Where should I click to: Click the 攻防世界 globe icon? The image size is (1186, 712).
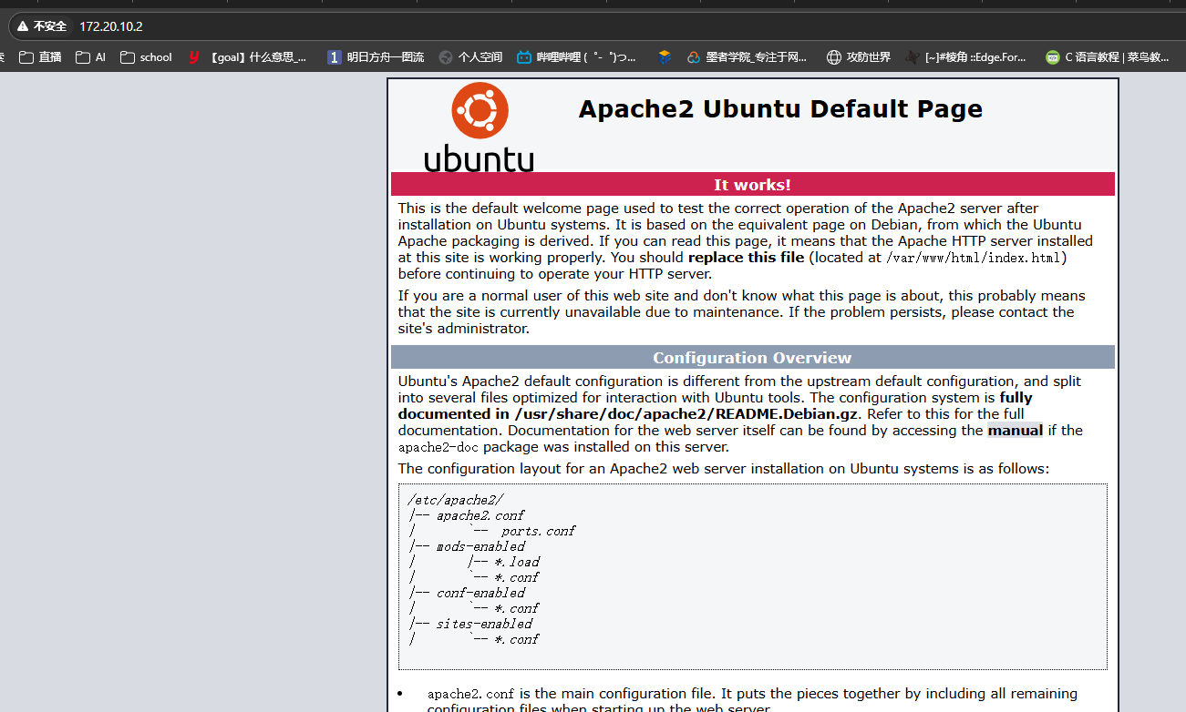click(833, 56)
